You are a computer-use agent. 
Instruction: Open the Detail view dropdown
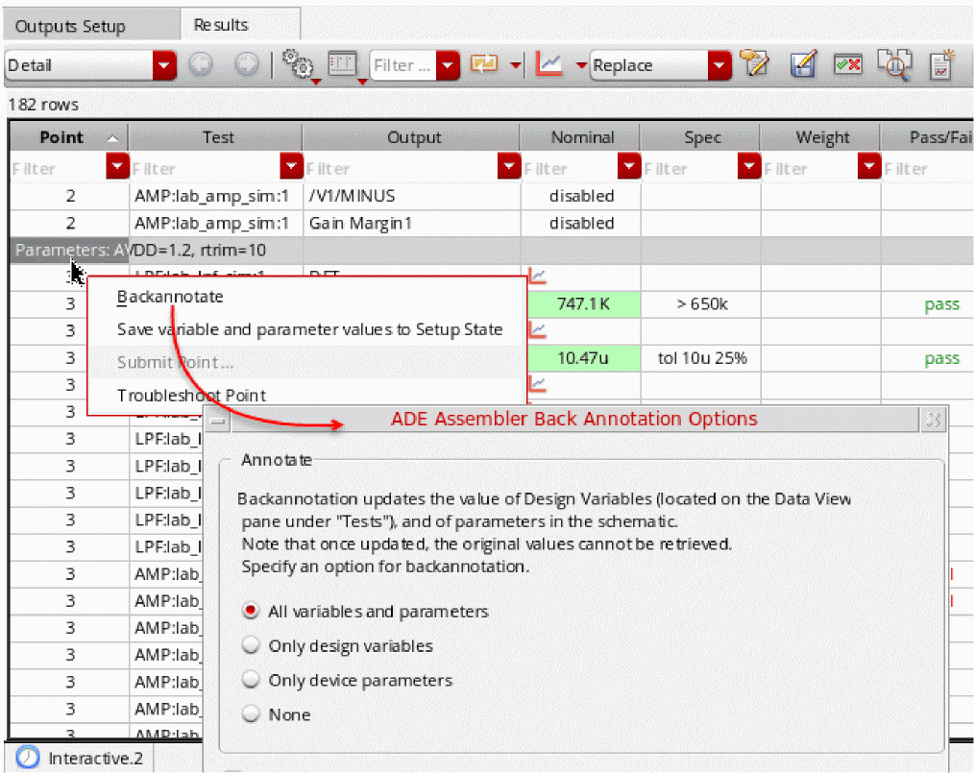165,65
